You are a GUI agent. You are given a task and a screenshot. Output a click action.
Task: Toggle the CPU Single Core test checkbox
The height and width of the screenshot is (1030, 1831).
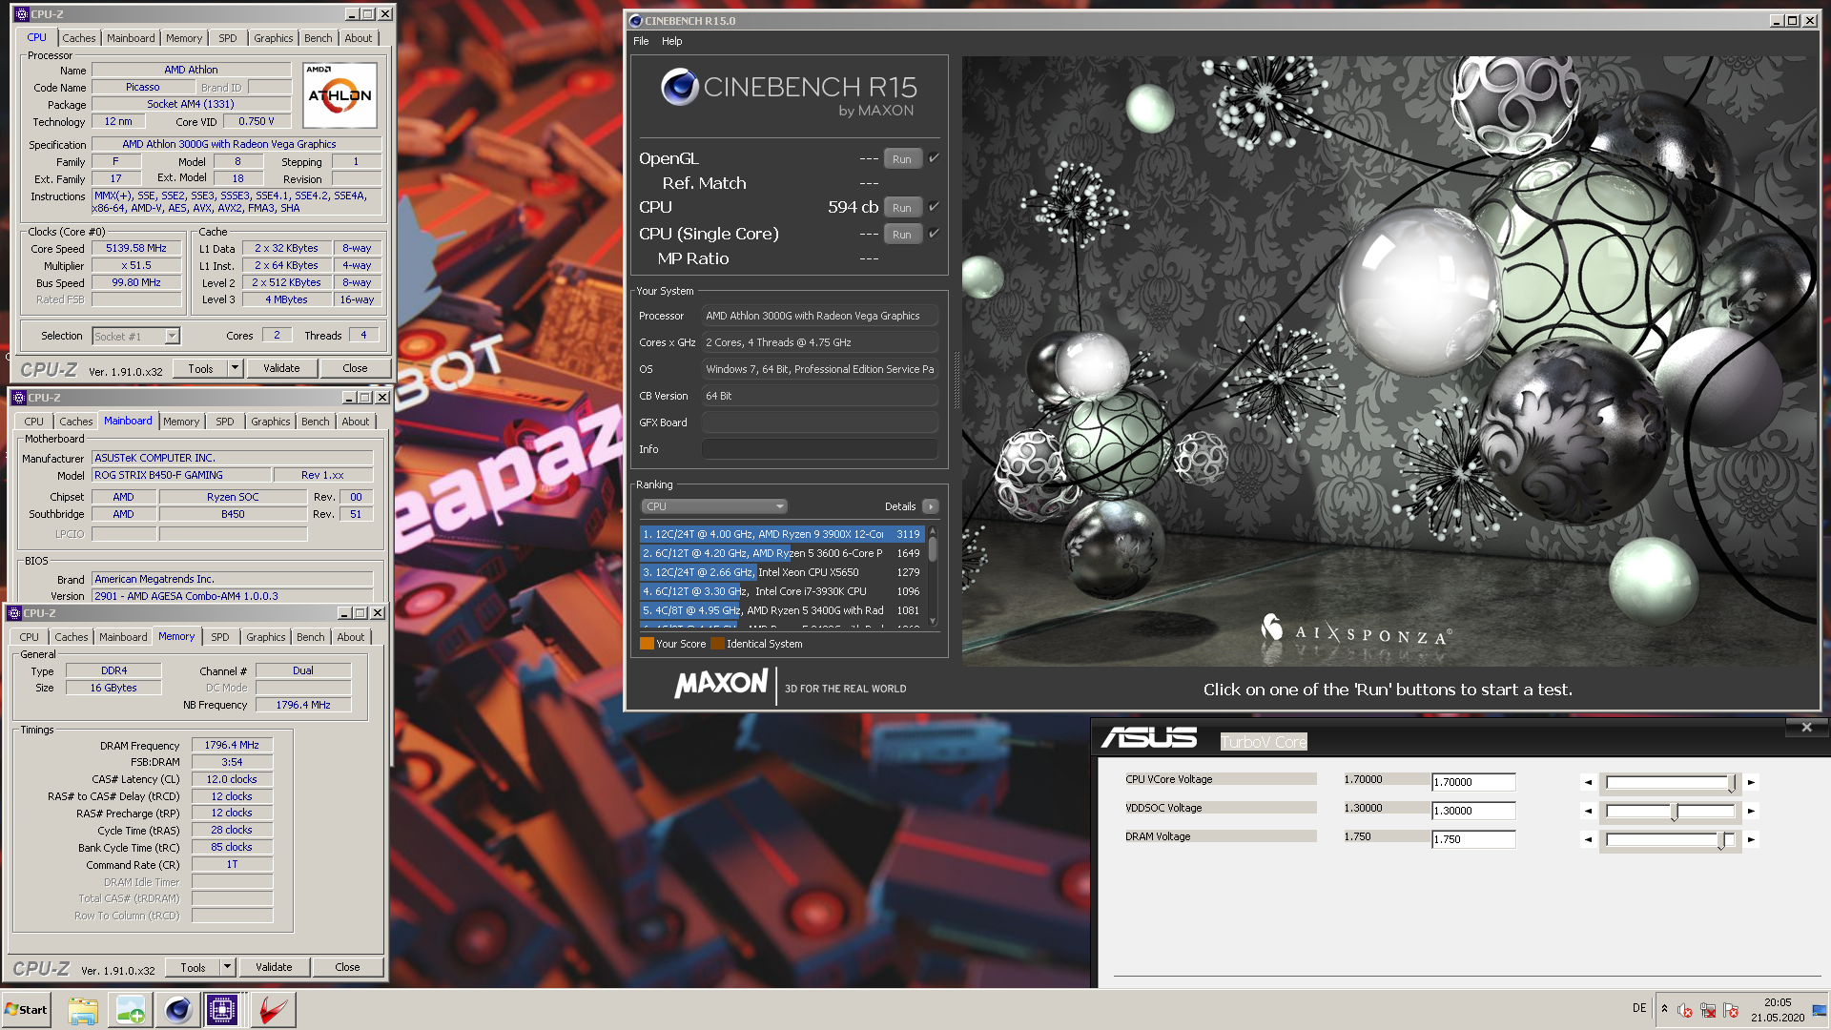click(934, 233)
